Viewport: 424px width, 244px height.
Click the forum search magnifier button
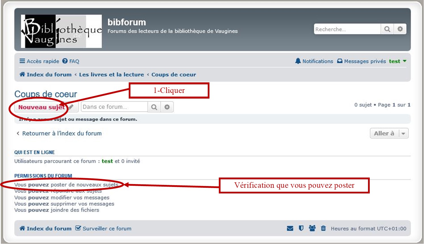coord(154,107)
